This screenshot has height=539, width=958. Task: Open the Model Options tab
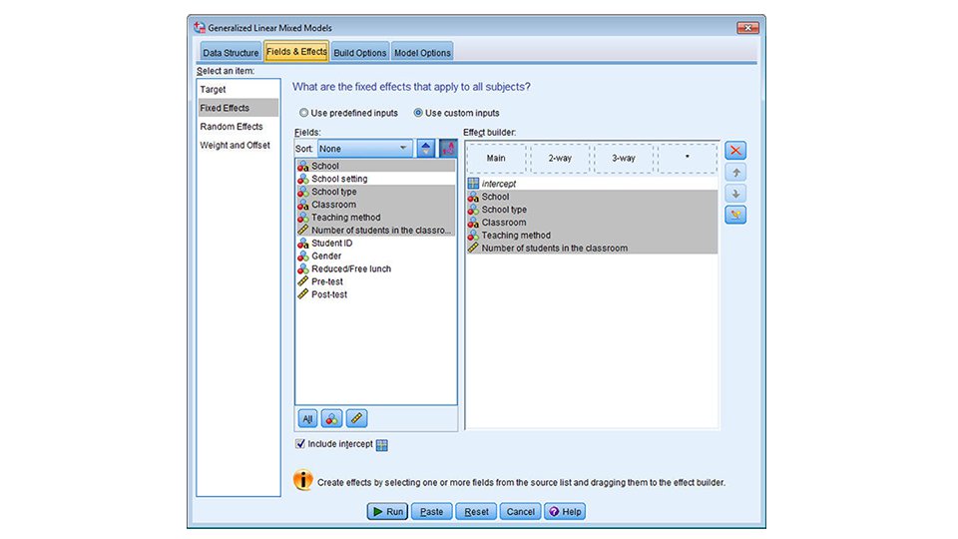[x=422, y=53]
